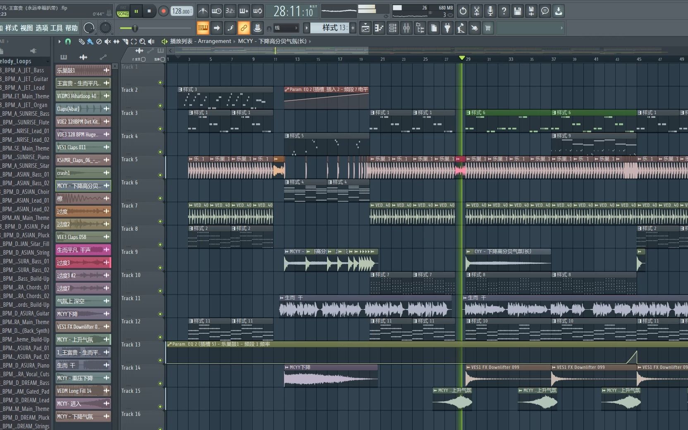The image size is (688, 430).
Task: Open the plugin picker plug icon
Action: (447, 28)
